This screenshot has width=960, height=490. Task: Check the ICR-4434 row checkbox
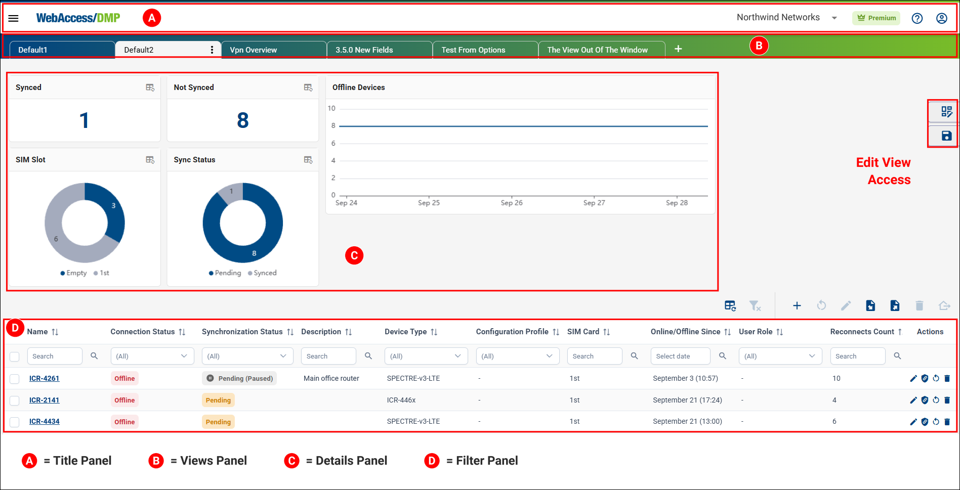[x=15, y=422]
